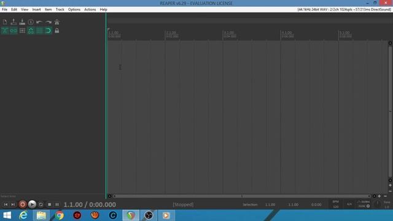The height and width of the screenshot is (221, 393).
Task: Undo the last action via toolbar
Action: 39,22
